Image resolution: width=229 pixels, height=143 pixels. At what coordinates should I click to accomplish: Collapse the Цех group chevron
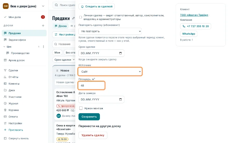pyautogui.click(x=4, y=47)
